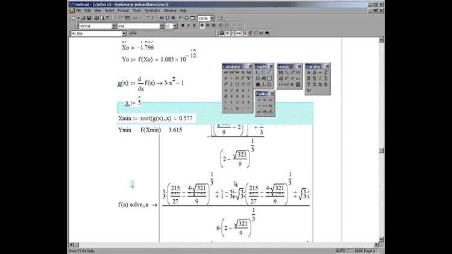This screenshot has width=452, height=254.
Task: Close the Calculus palette
Action: point(327,66)
